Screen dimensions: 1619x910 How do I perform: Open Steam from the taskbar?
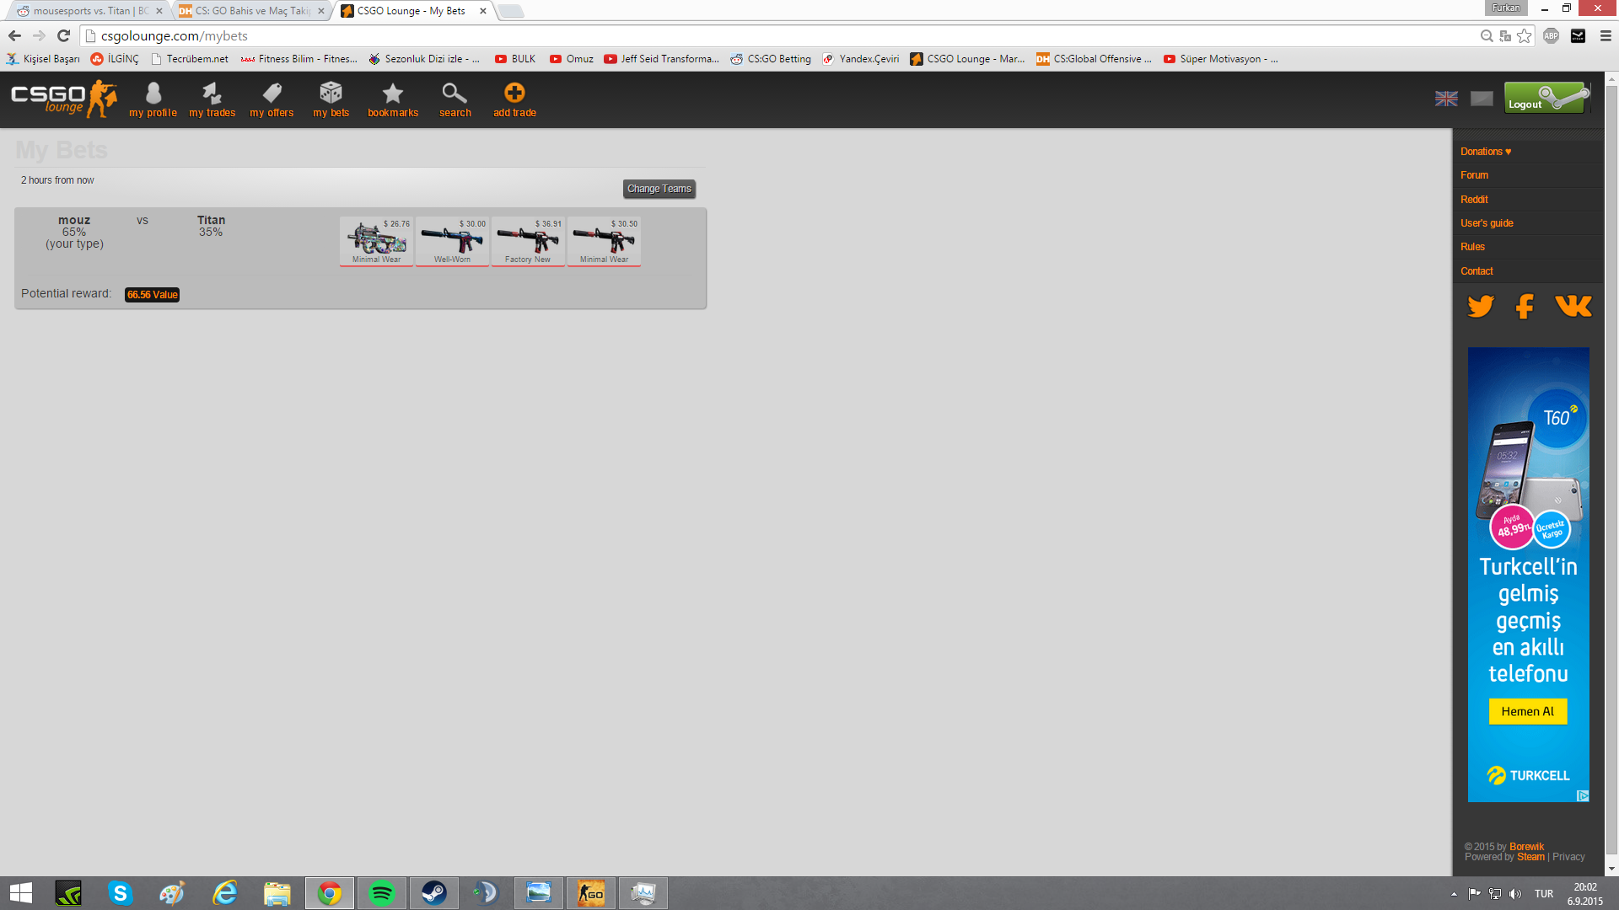point(434,893)
